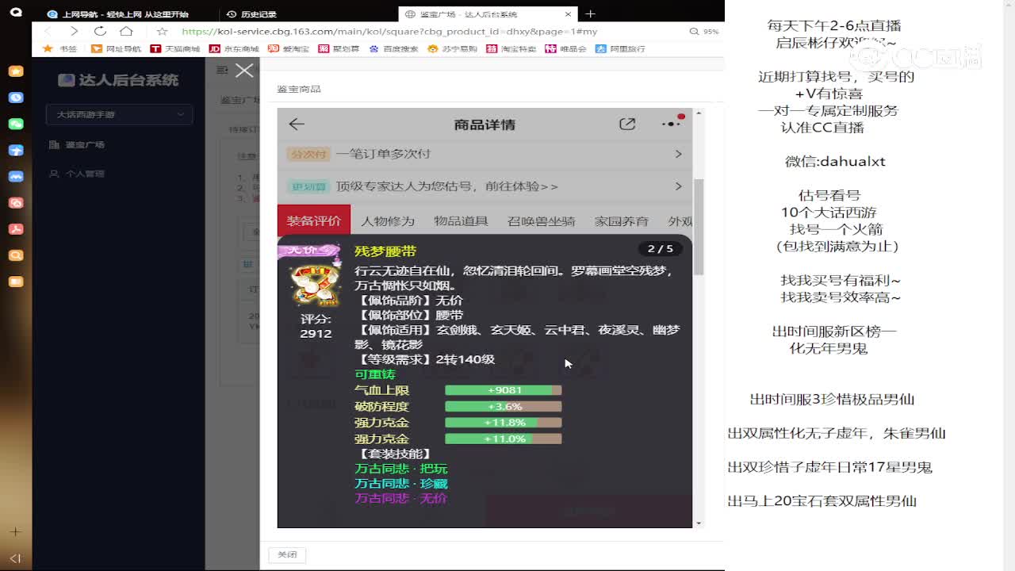Switch to the 人物修为 tab

tap(388, 221)
